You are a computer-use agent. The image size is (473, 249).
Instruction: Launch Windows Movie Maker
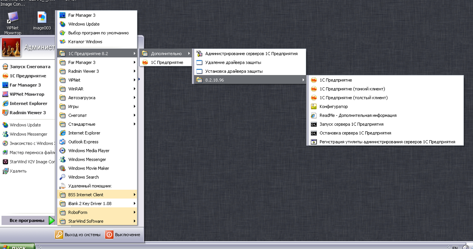tap(97, 168)
